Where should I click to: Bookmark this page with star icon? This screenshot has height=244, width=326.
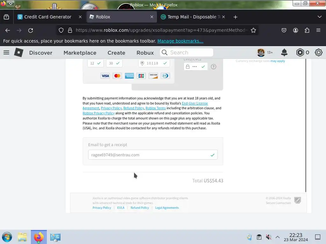(253, 30)
